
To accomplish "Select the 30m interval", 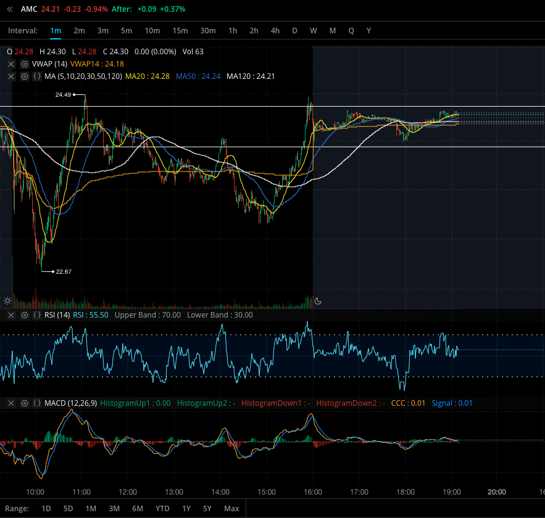I will pos(208,31).
